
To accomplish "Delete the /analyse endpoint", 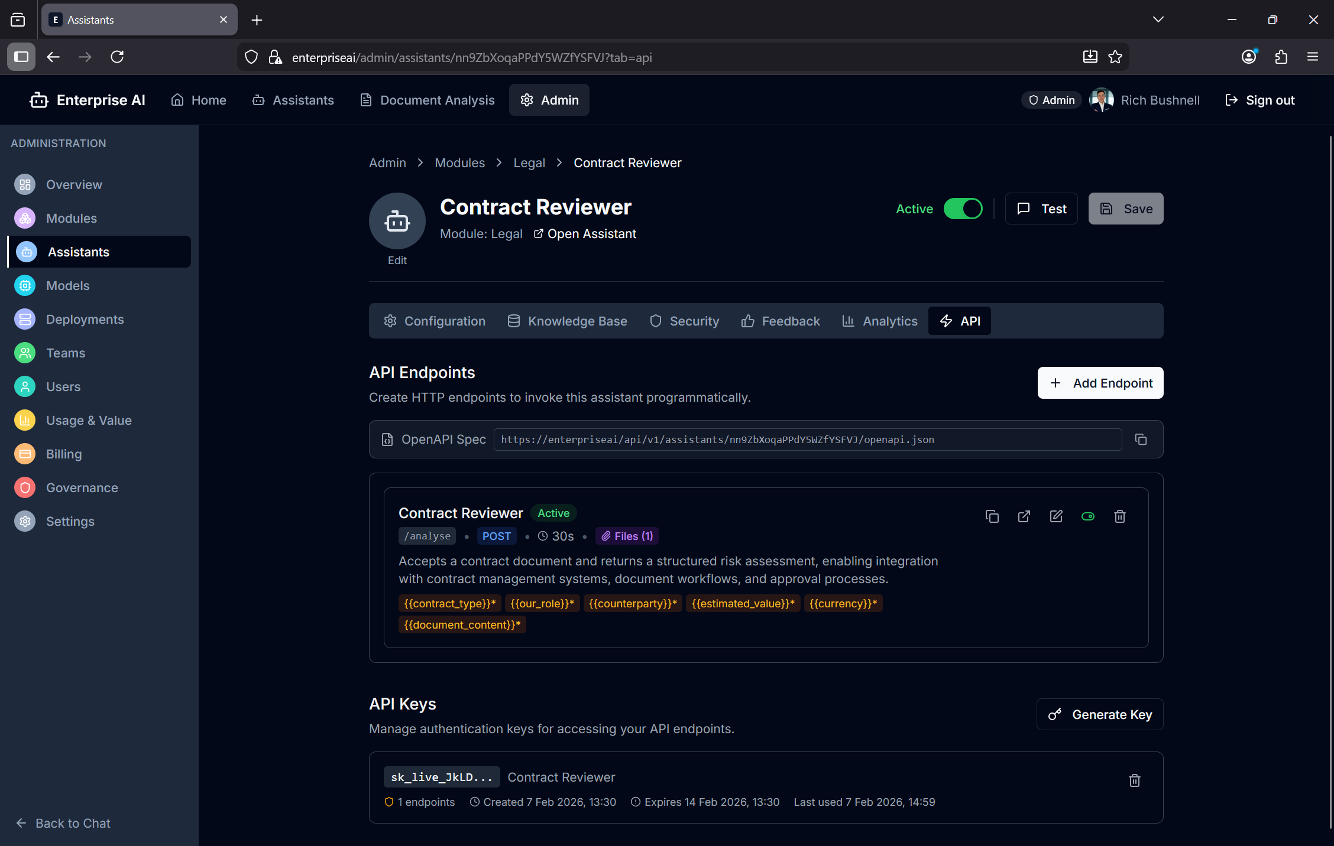I will pos(1119,516).
